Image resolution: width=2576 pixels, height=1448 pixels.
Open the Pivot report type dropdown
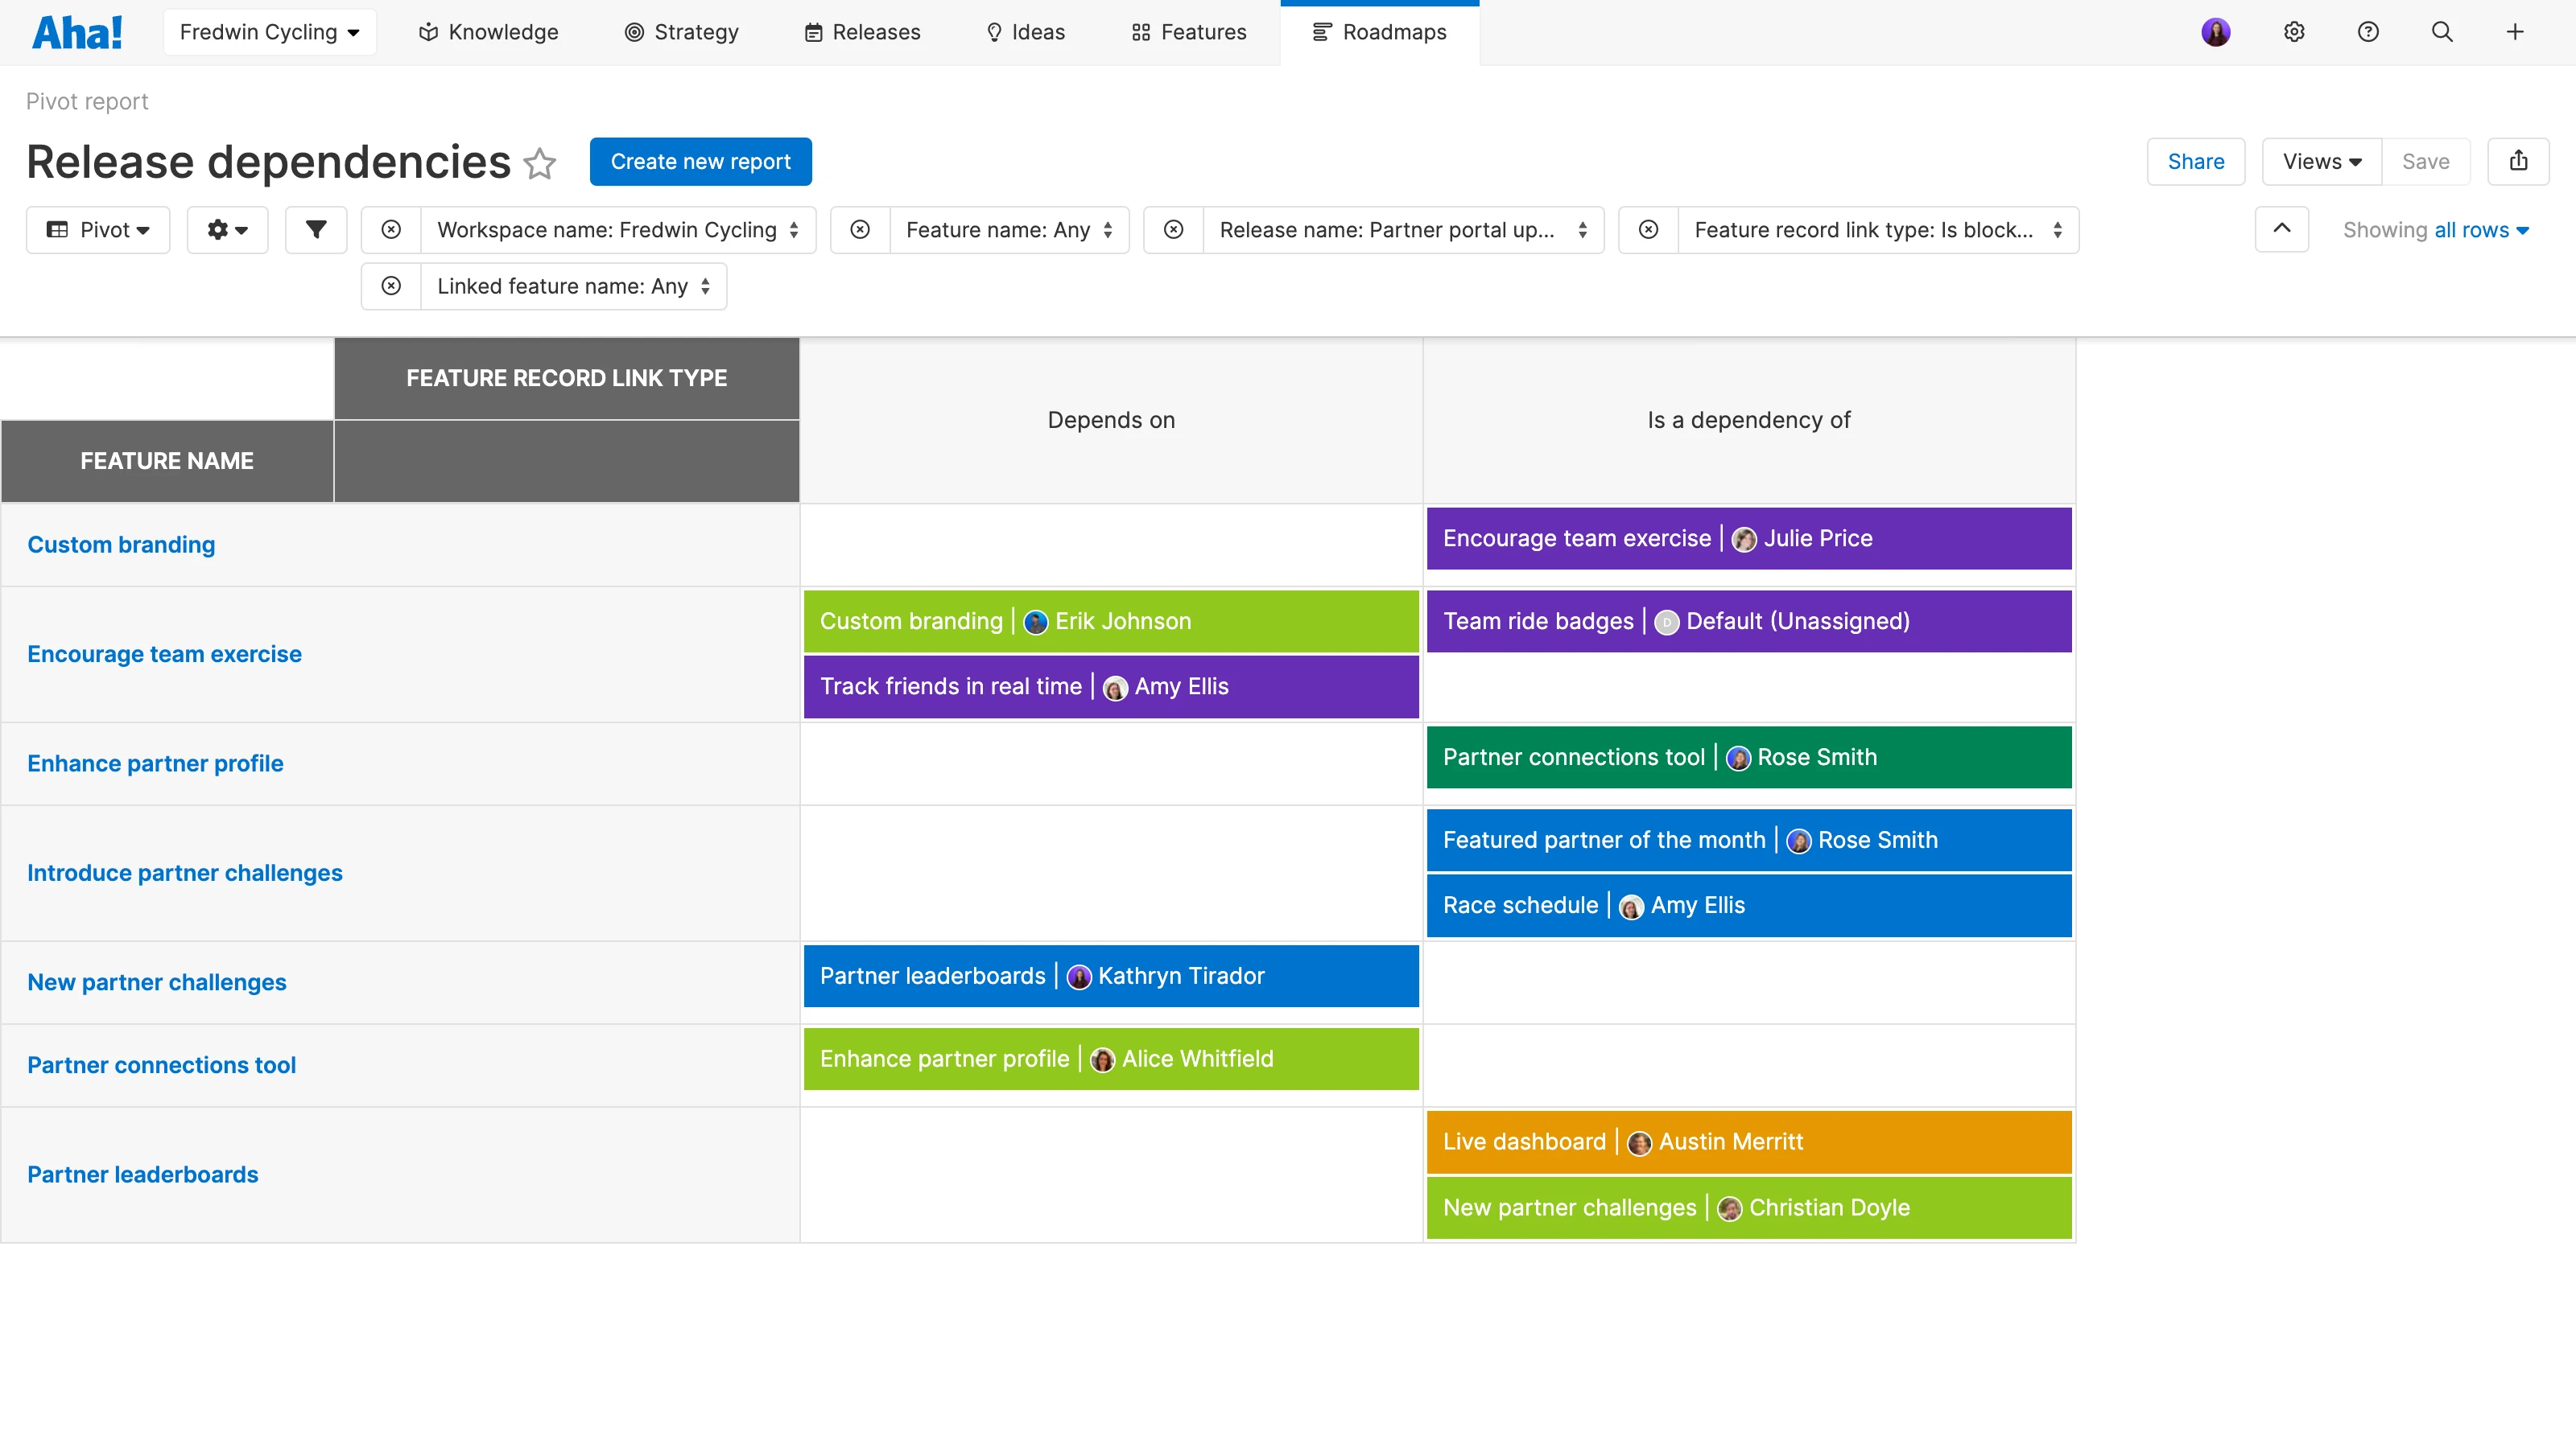point(98,230)
